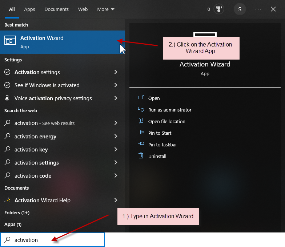
Task: Click the rewards trophy icon
Action: [x=219, y=9]
